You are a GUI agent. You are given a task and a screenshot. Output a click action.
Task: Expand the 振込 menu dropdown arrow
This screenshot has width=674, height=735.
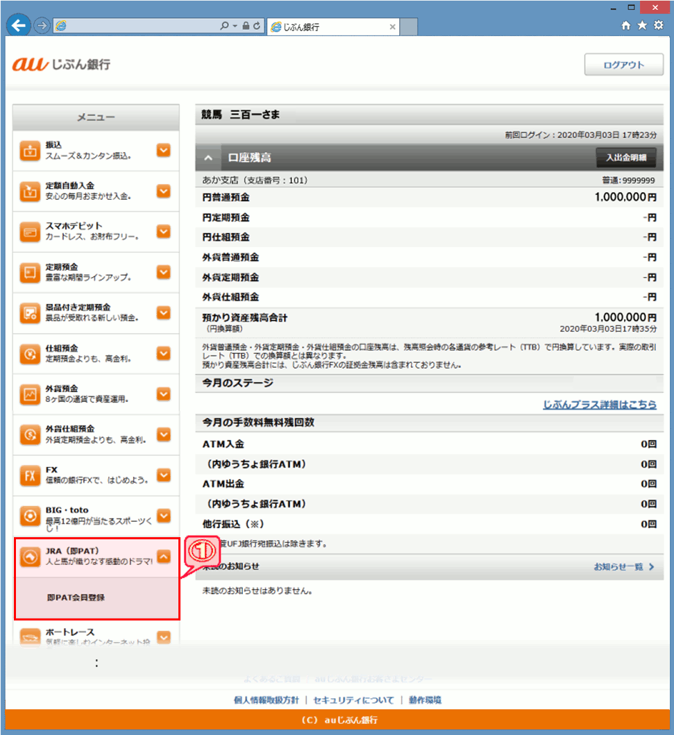[x=164, y=151]
